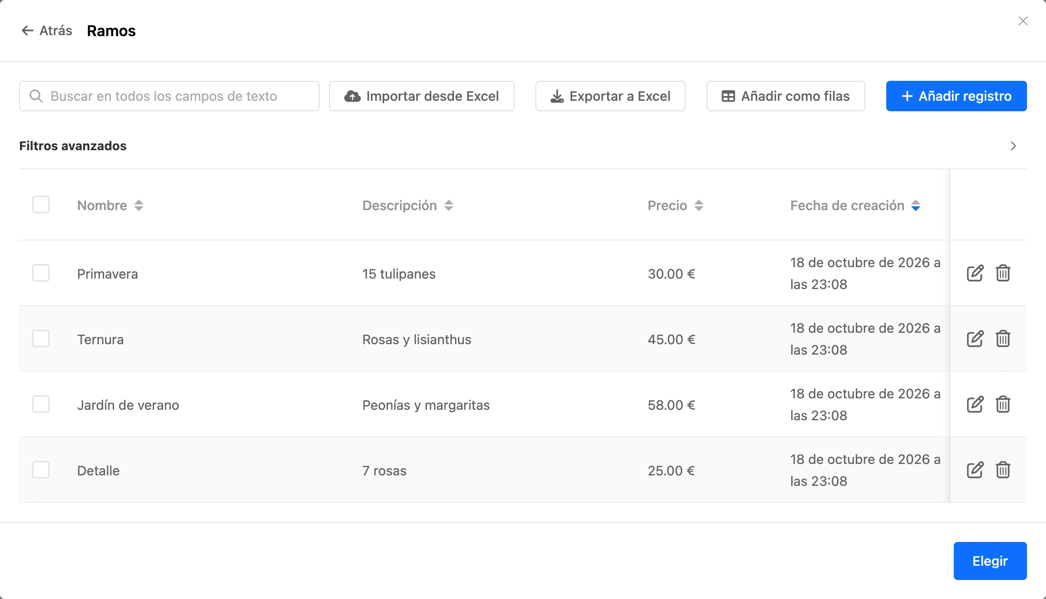Screen dimensions: 1046x599
Task: Click Añadir como filas button
Action: (785, 96)
